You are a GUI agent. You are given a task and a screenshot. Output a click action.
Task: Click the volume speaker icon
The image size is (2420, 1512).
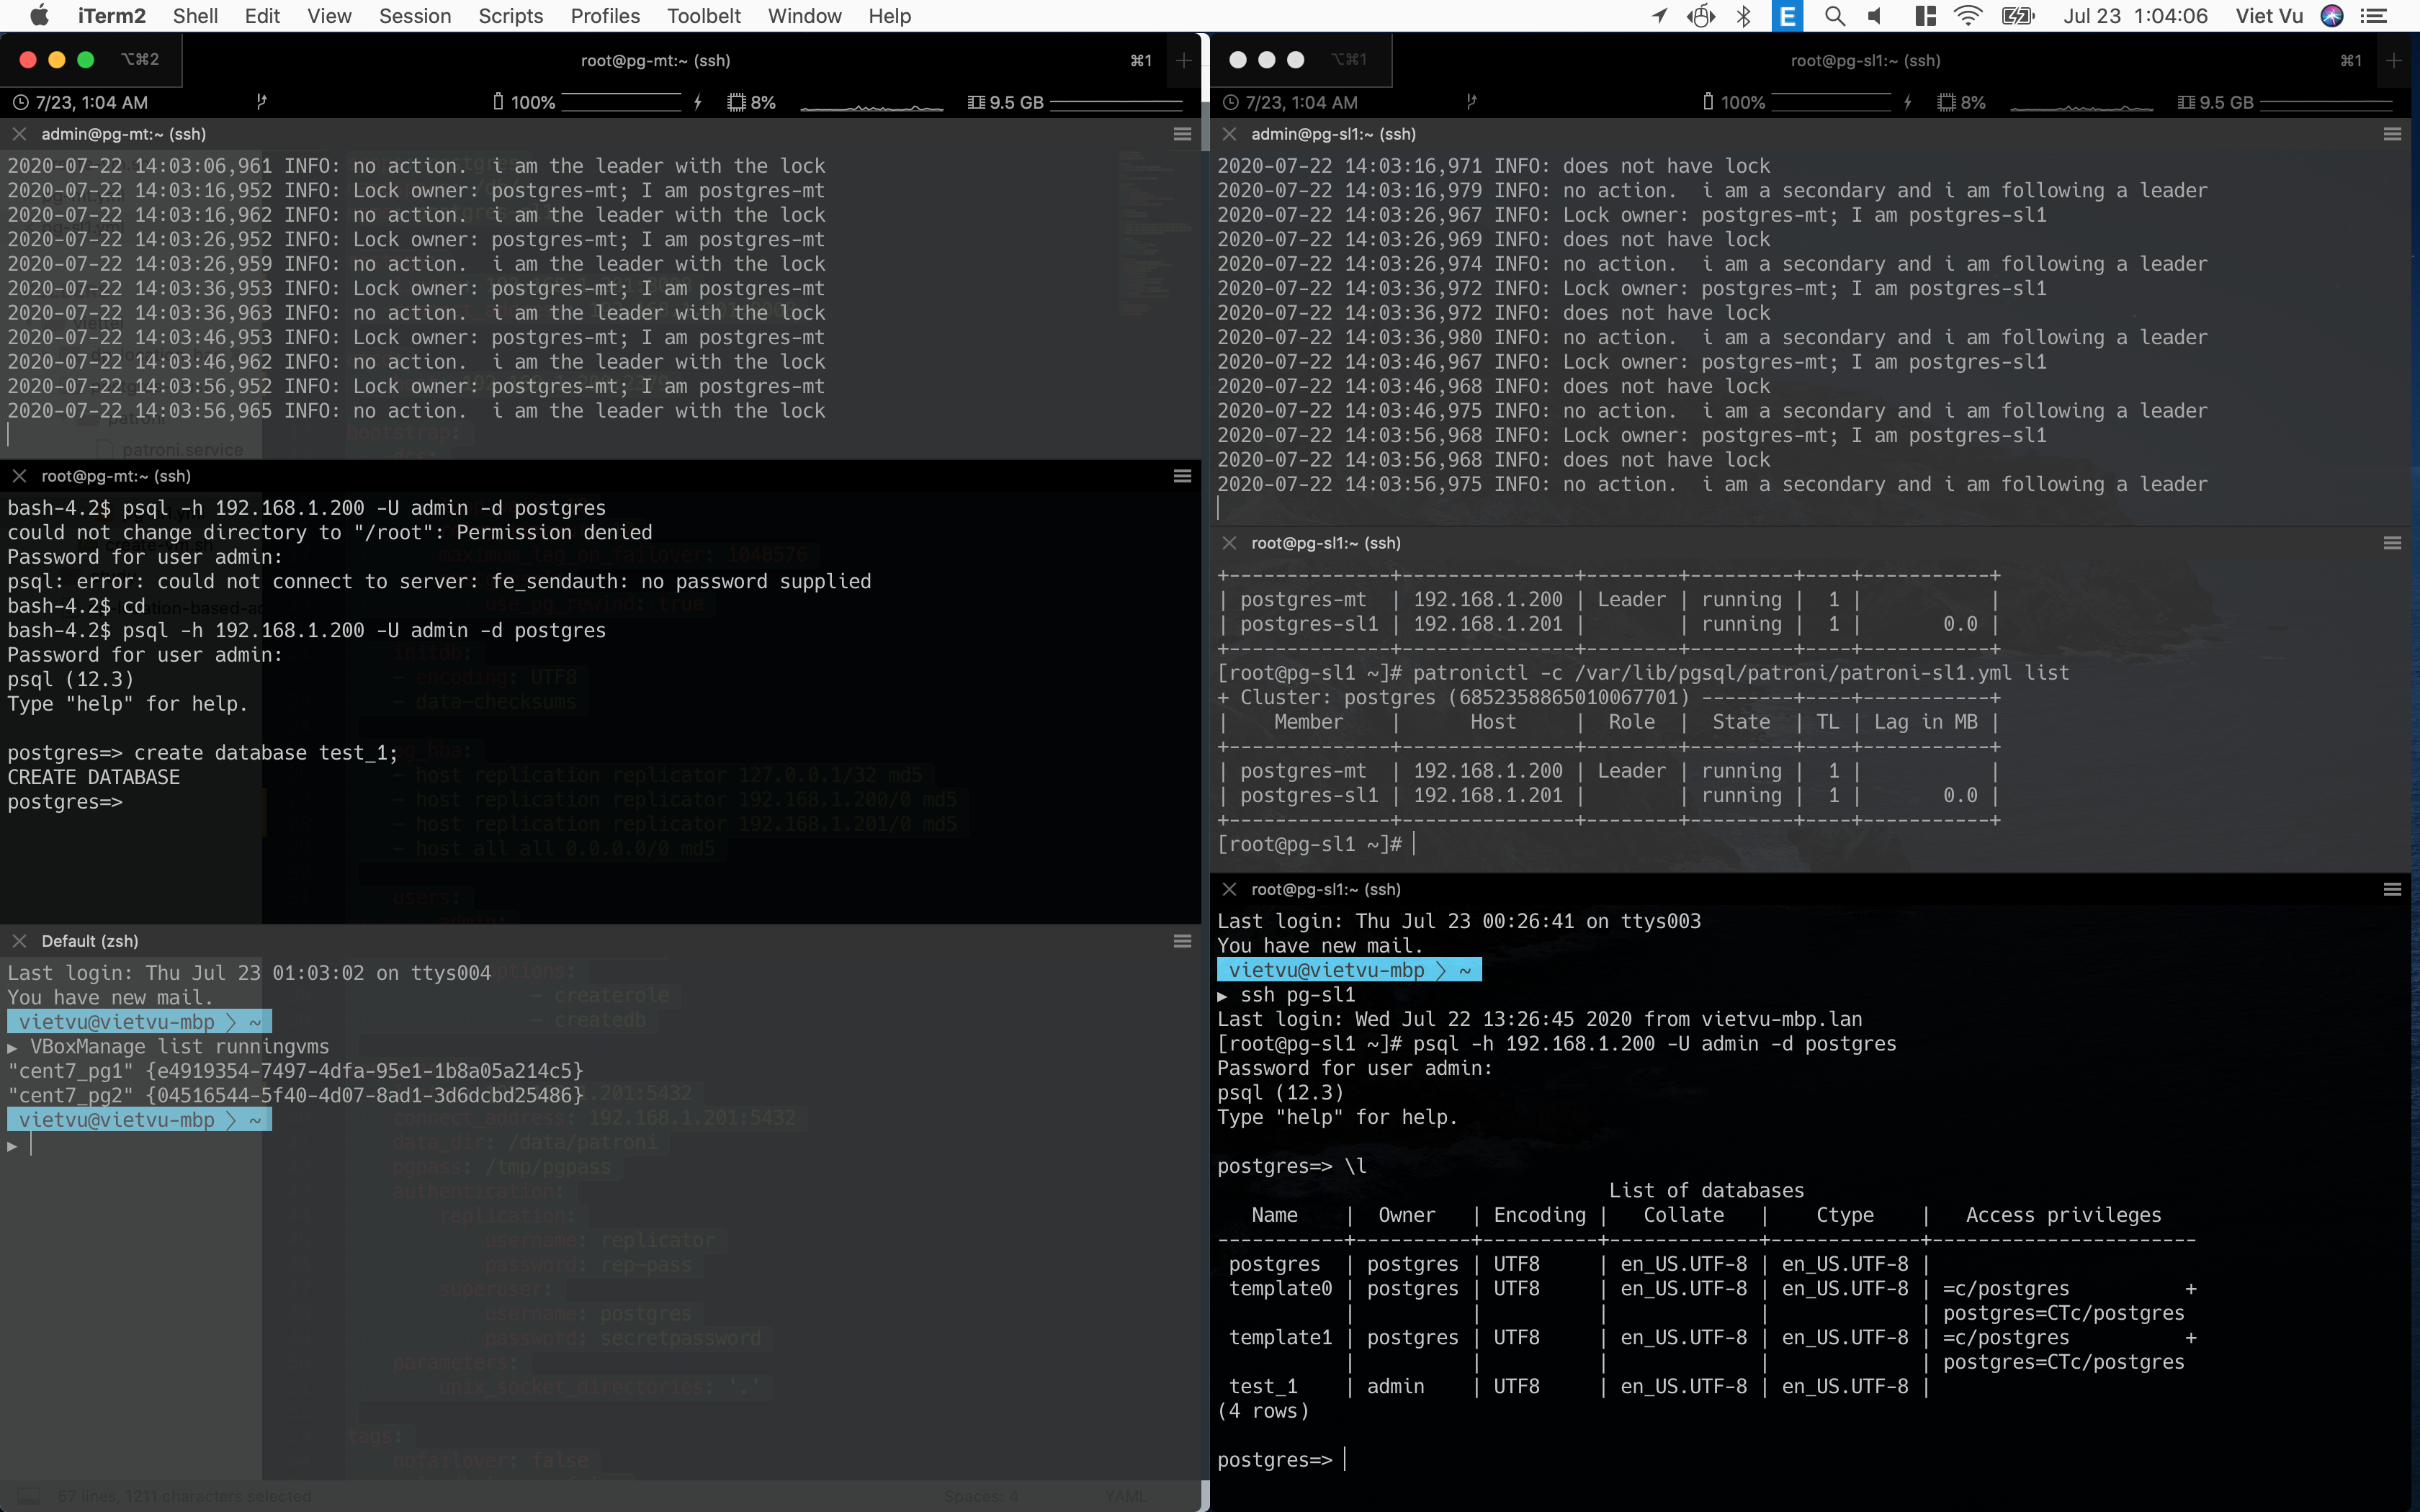(x=1875, y=16)
